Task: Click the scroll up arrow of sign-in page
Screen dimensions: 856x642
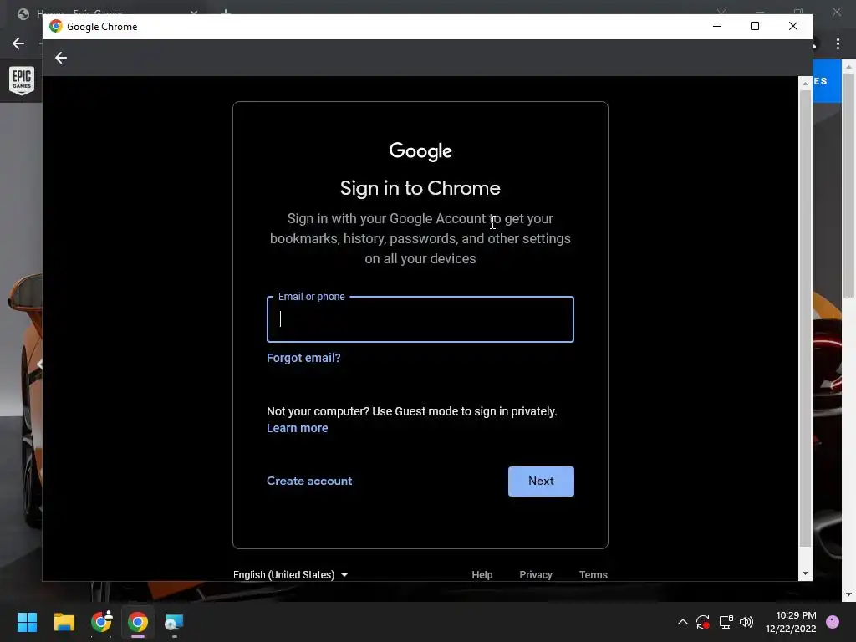Action: 805,83
